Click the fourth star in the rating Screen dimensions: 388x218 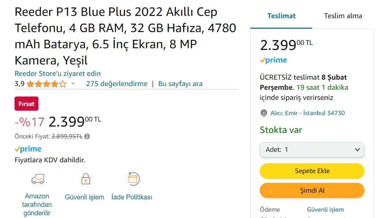(x=55, y=84)
